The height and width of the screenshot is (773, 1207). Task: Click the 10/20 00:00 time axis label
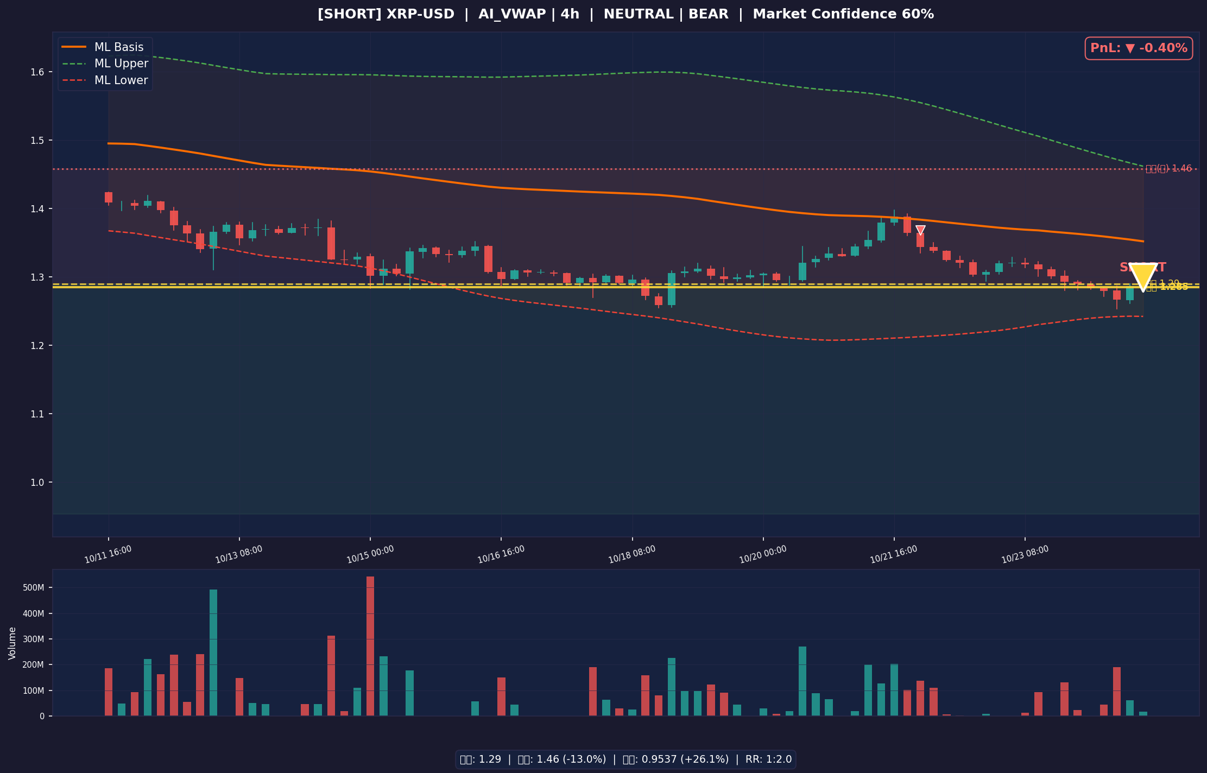pos(763,555)
